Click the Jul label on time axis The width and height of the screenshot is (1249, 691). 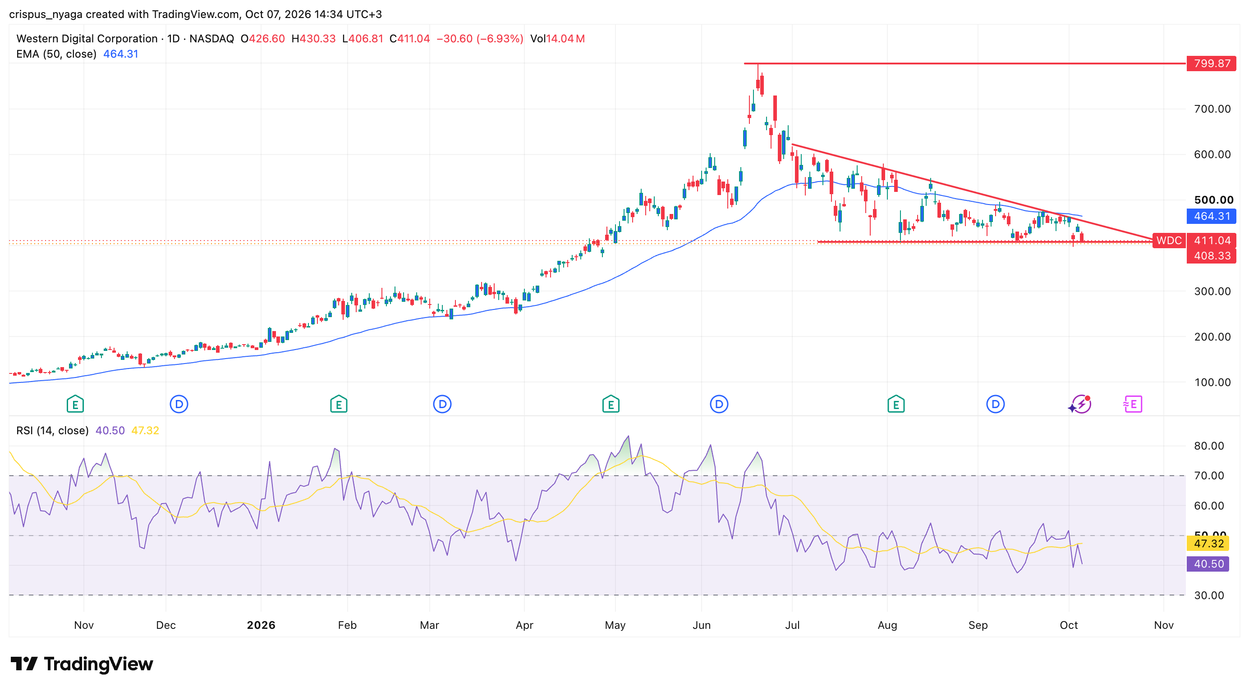792,625
